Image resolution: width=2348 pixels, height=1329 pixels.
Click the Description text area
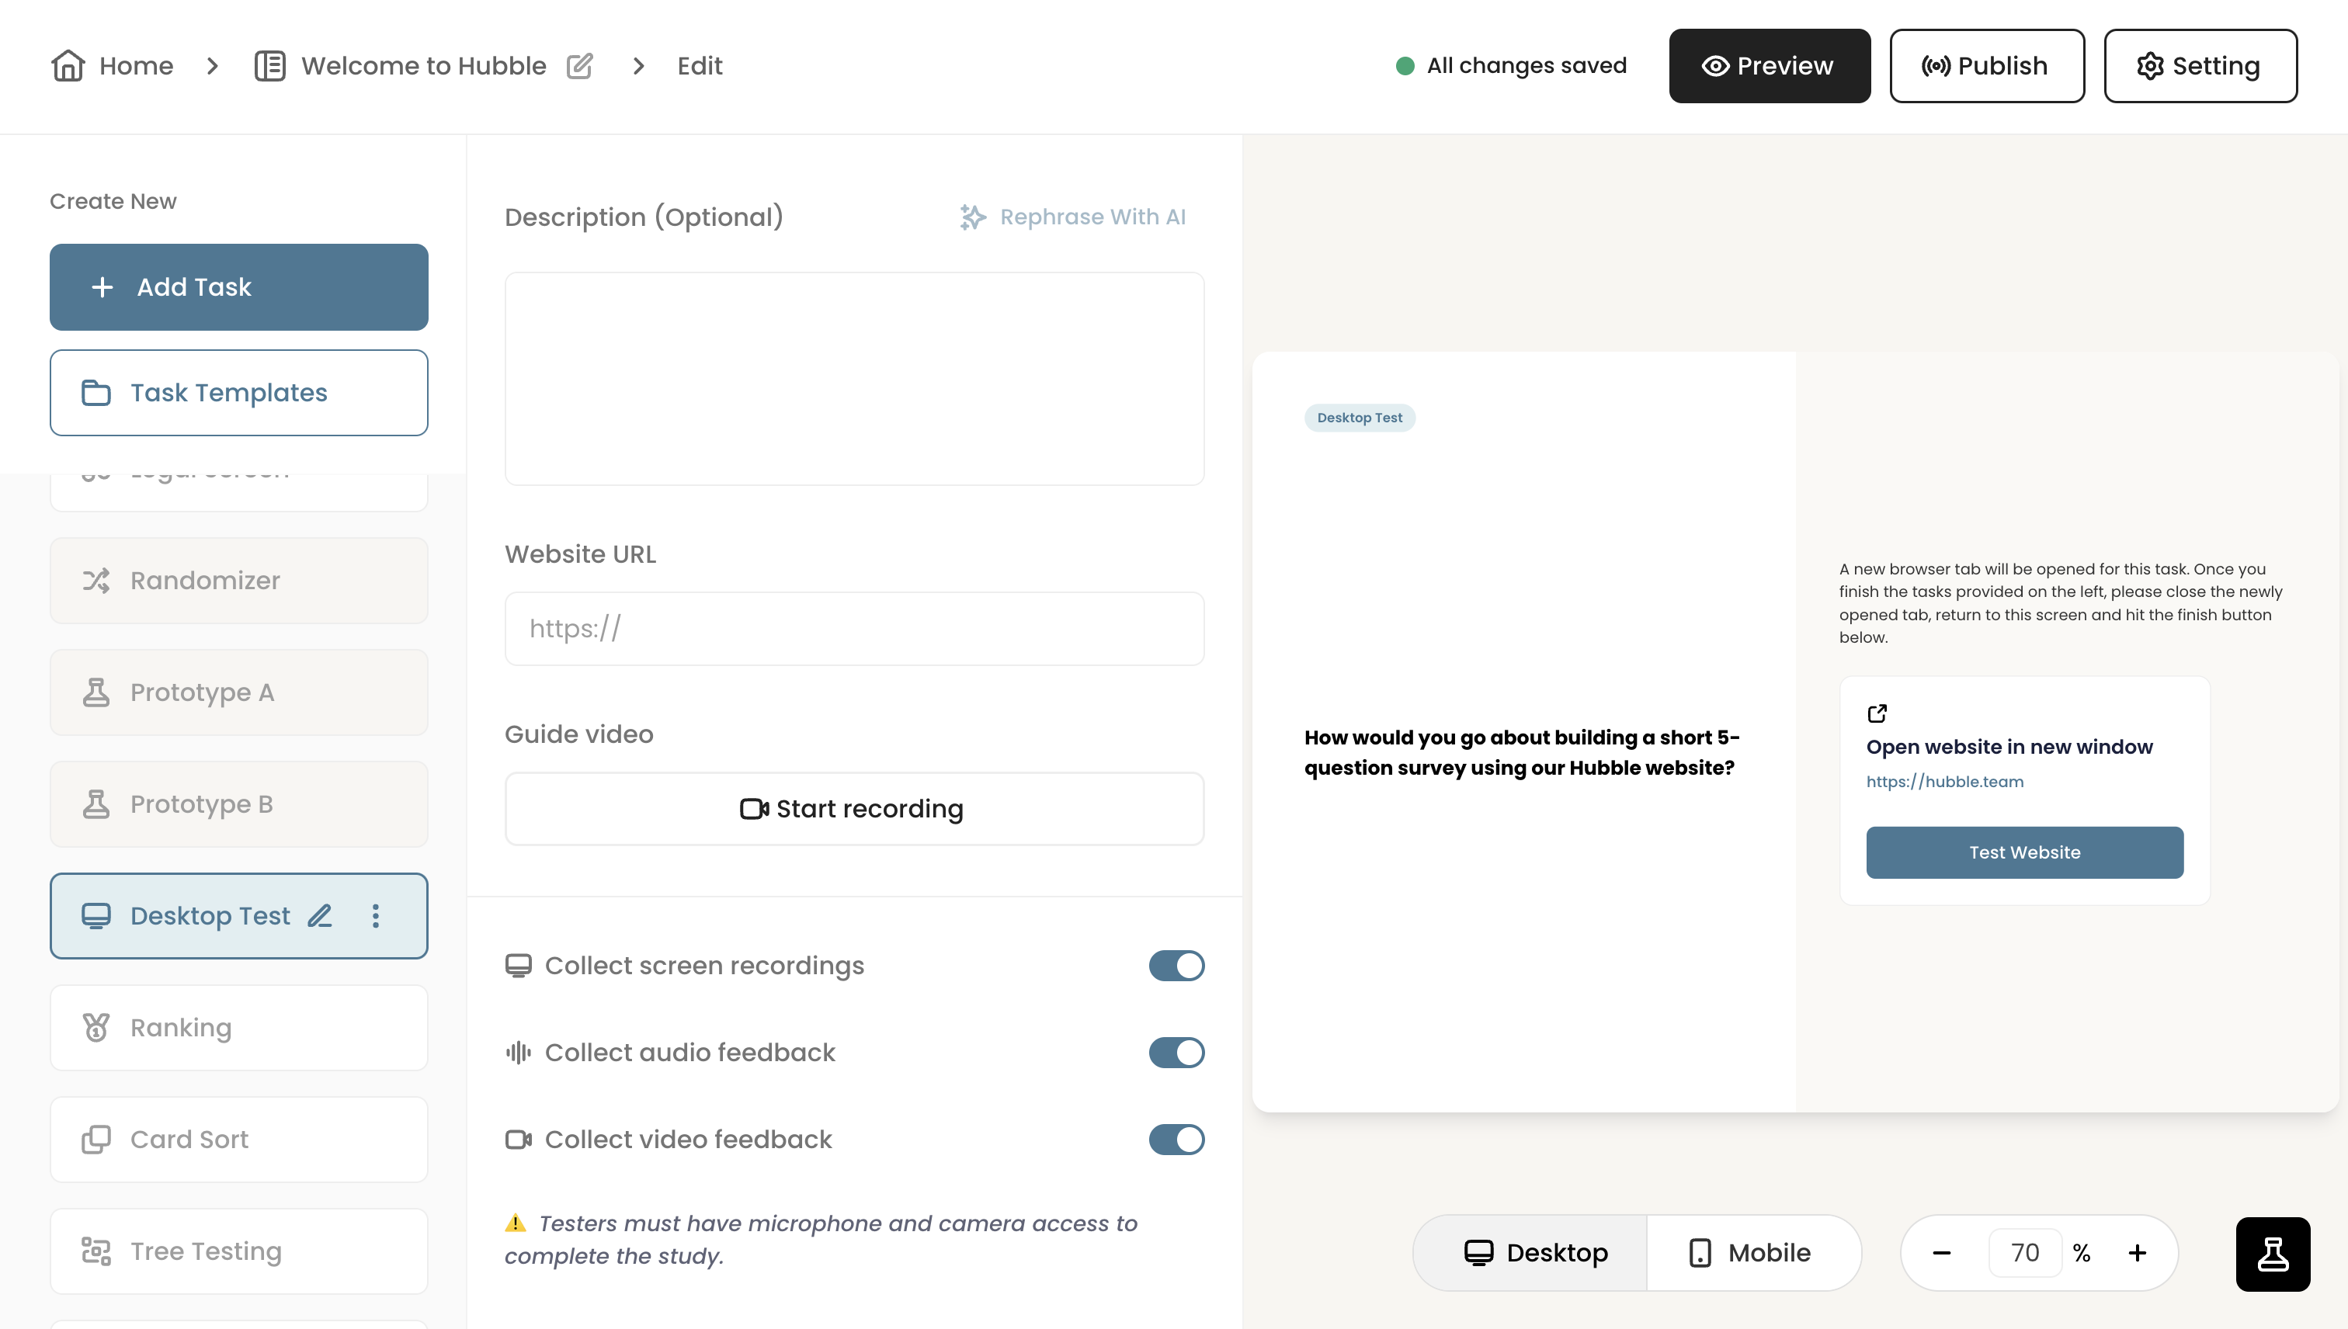(854, 379)
